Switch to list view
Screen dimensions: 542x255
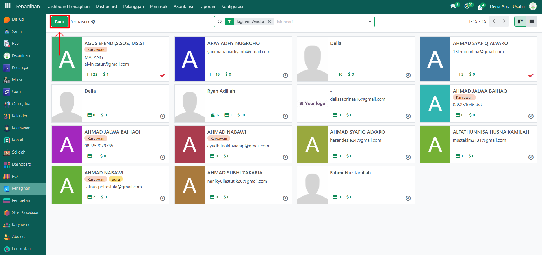click(532, 21)
